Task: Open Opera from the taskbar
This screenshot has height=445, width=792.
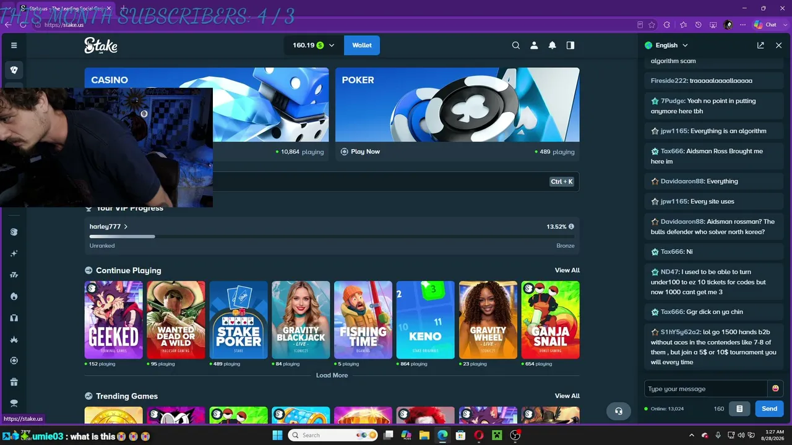Action: pos(478,435)
